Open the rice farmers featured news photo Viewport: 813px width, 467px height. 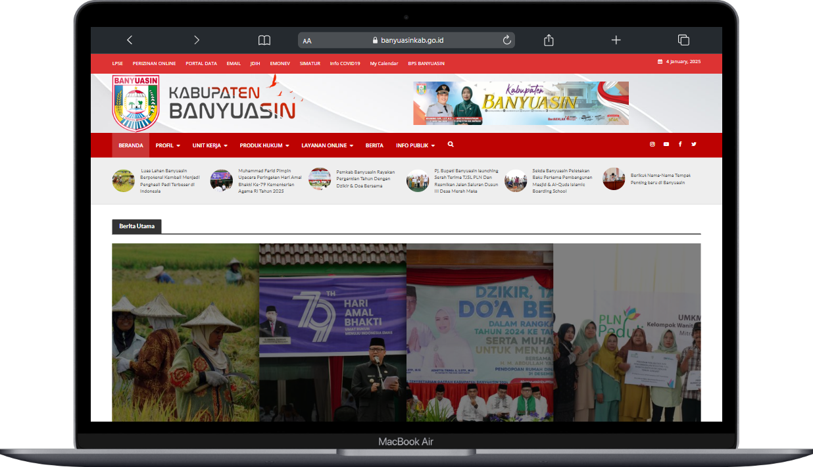[x=185, y=332]
